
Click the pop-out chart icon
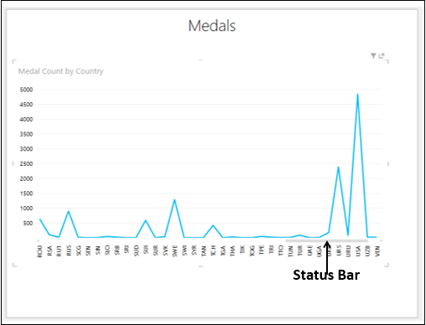[382, 56]
